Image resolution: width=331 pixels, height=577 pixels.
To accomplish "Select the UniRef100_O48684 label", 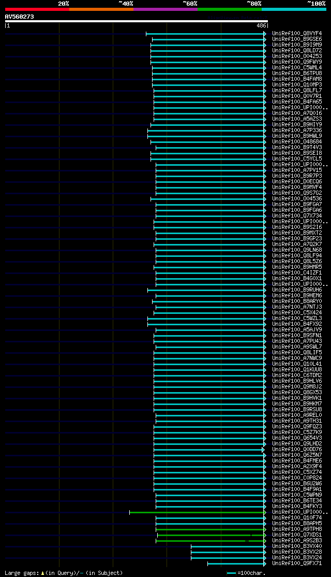I will click(297, 142).
